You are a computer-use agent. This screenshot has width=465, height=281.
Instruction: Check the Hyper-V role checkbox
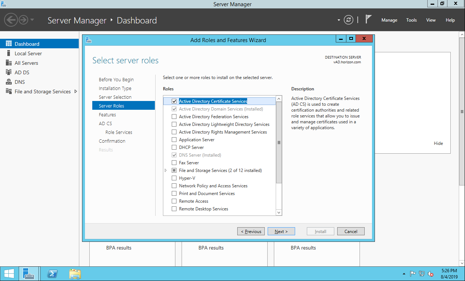pyautogui.click(x=174, y=178)
